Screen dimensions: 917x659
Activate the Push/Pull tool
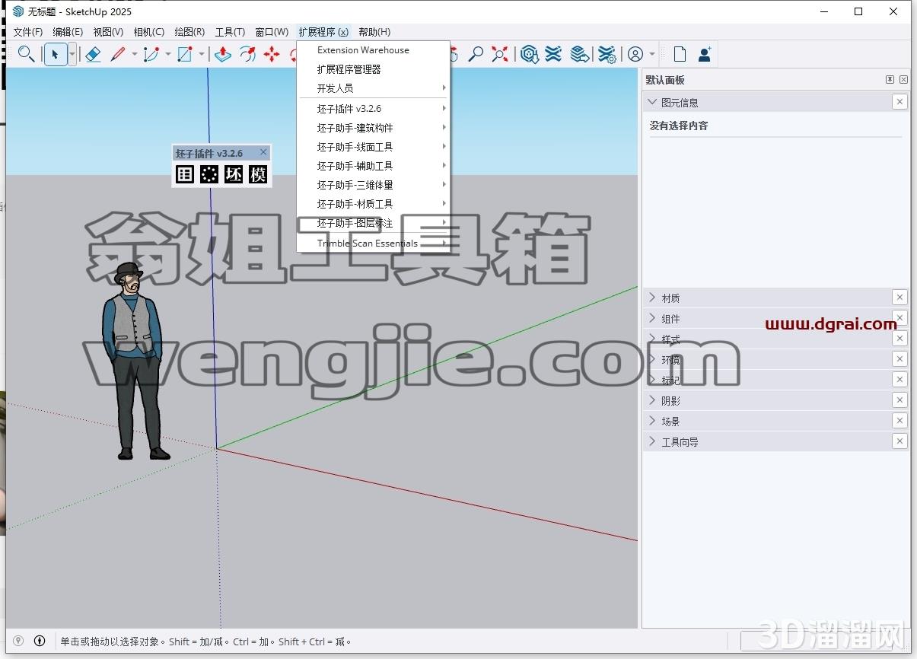(x=223, y=54)
